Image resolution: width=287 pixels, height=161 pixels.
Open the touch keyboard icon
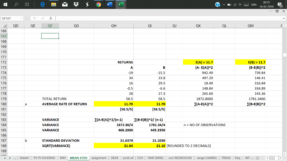246,4
